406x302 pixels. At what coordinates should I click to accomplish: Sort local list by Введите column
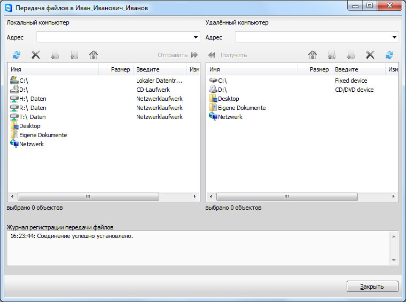click(x=160, y=69)
